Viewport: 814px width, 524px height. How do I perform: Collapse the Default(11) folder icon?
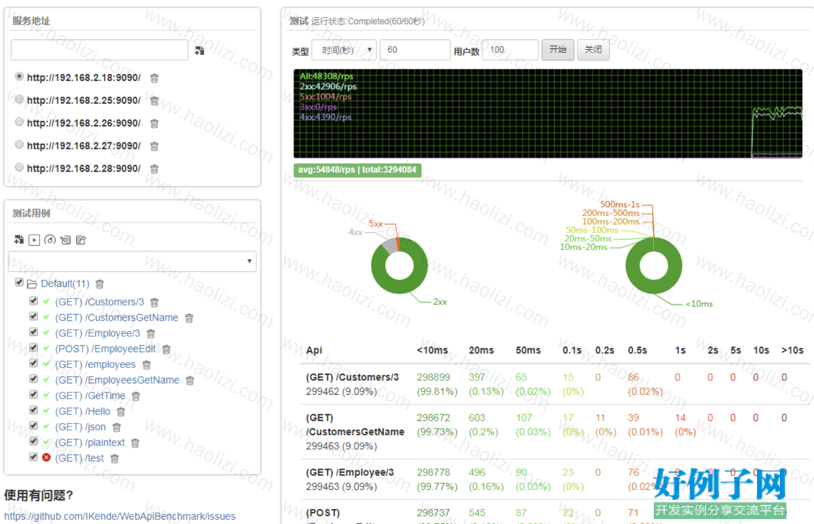(x=32, y=284)
